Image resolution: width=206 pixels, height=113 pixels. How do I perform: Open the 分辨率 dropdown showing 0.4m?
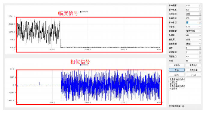tap(193, 27)
